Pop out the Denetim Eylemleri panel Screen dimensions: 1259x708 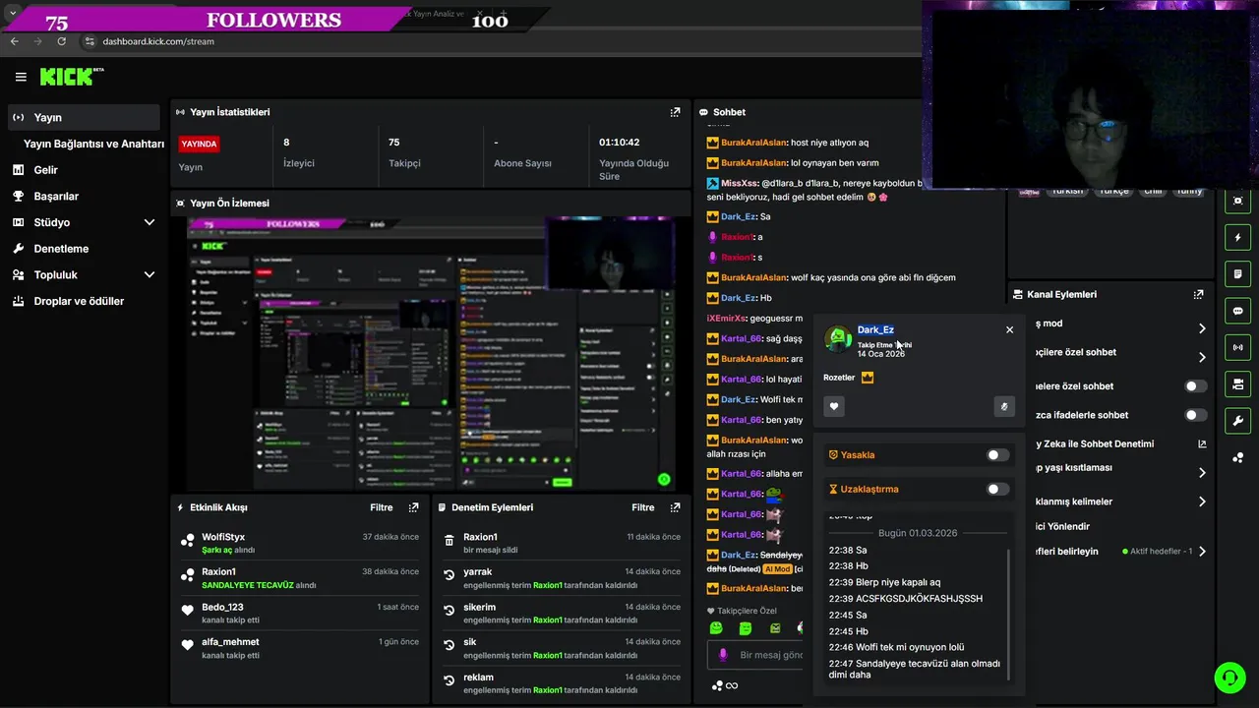pos(675,507)
